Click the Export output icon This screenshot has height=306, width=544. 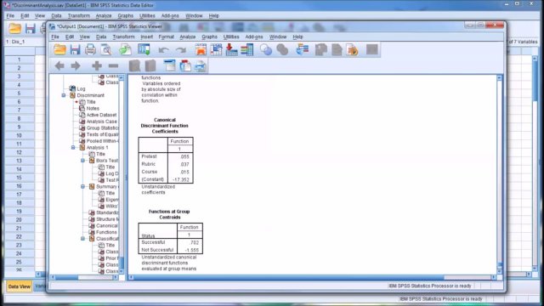pos(125,49)
